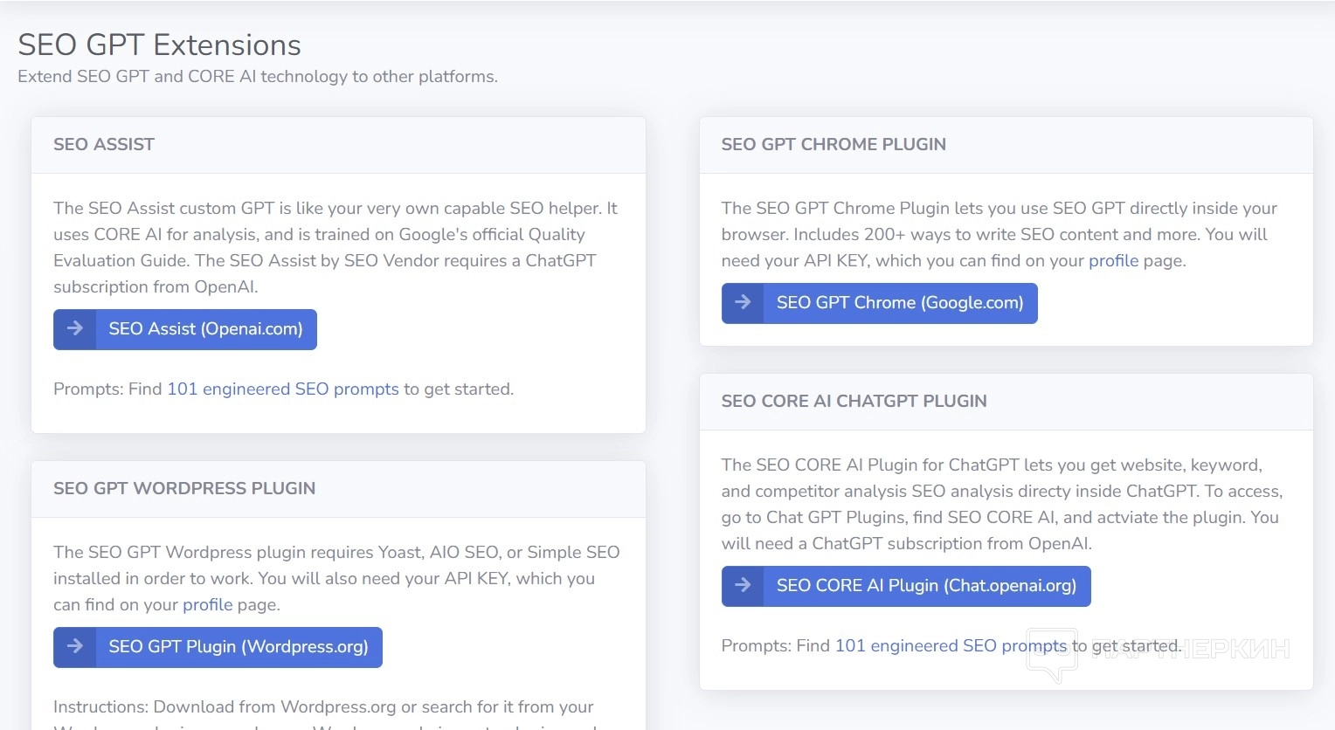Click the arrow icon beside SEO GPT Chrome
Viewport: 1335px width, 730px height.
click(x=743, y=302)
